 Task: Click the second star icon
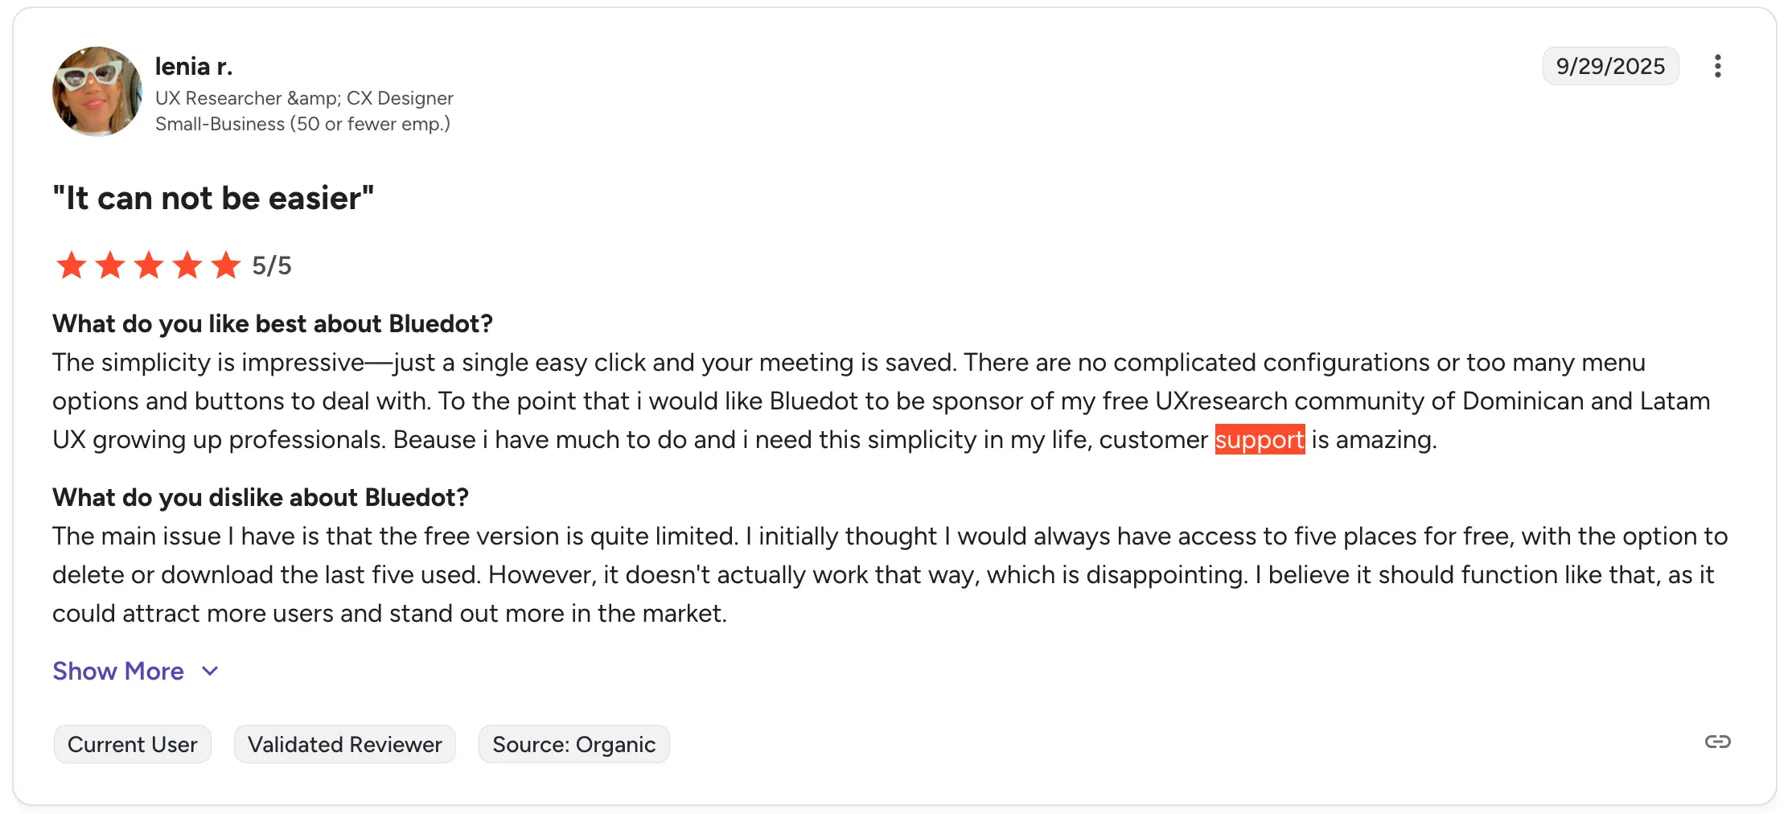pyautogui.click(x=109, y=265)
